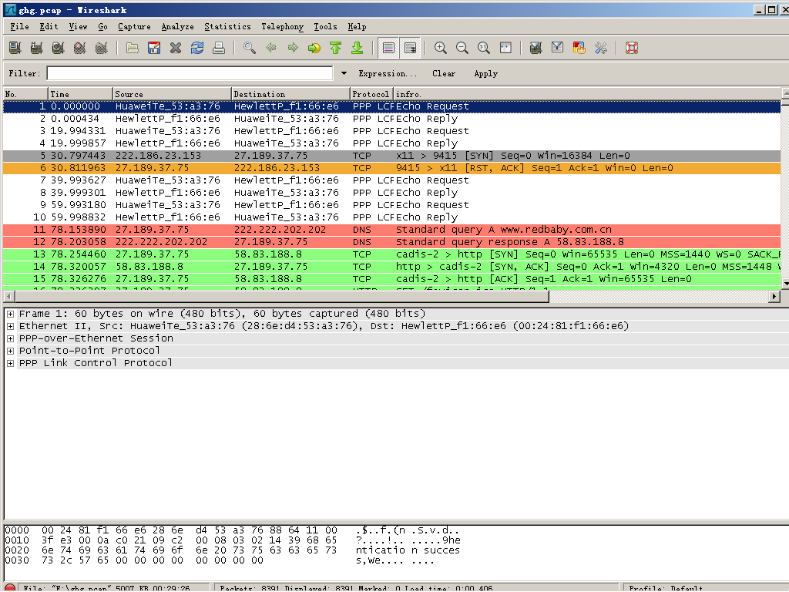Click the Filter: label button
The width and height of the screenshot is (789, 592).
coord(24,73)
